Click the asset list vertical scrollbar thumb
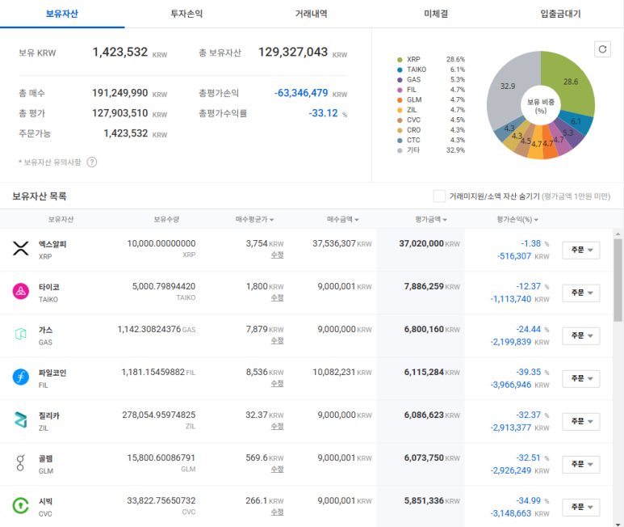Screen dimensions: 624x527 coord(618,280)
